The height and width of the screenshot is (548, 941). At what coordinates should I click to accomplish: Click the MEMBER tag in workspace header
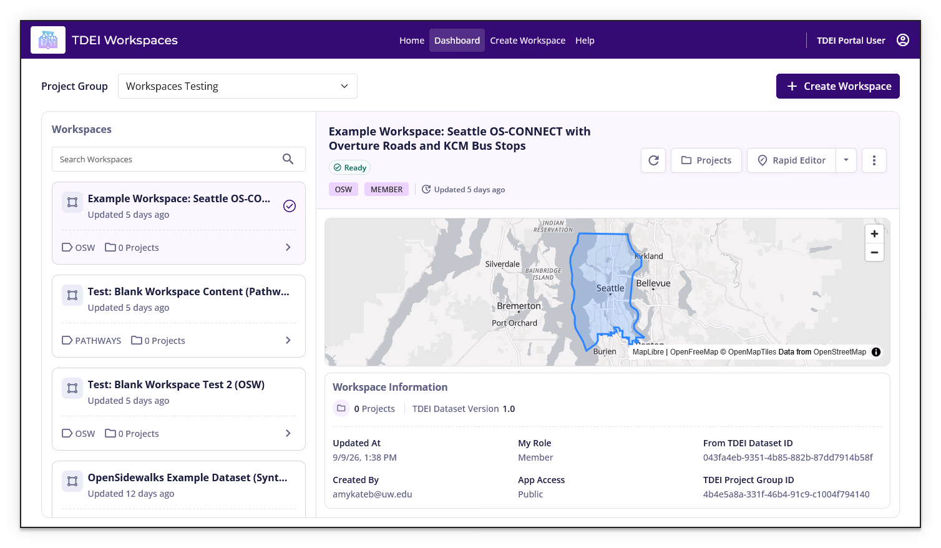pos(386,189)
